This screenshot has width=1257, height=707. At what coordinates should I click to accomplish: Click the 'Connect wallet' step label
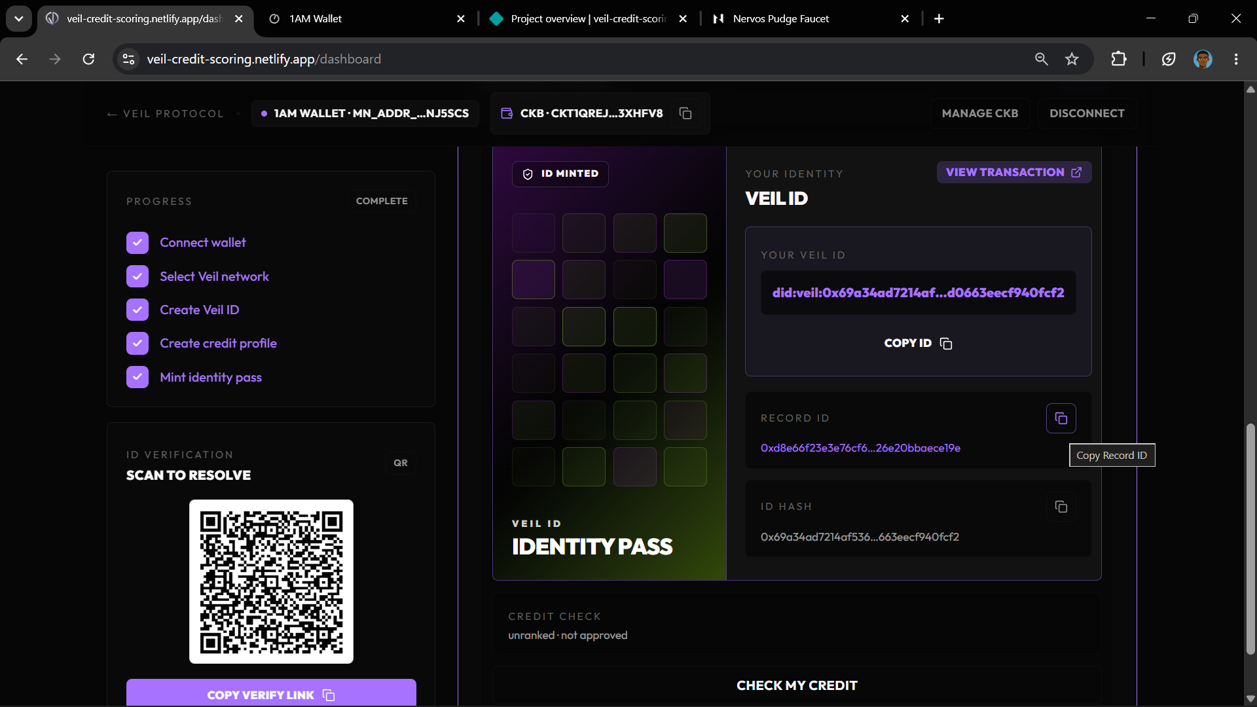(x=203, y=242)
